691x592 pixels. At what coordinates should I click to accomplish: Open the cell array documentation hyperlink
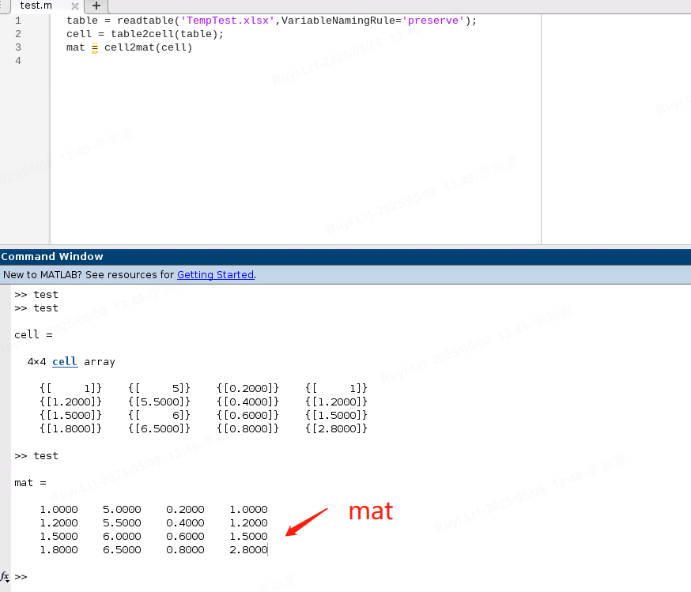tap(63, 361)
